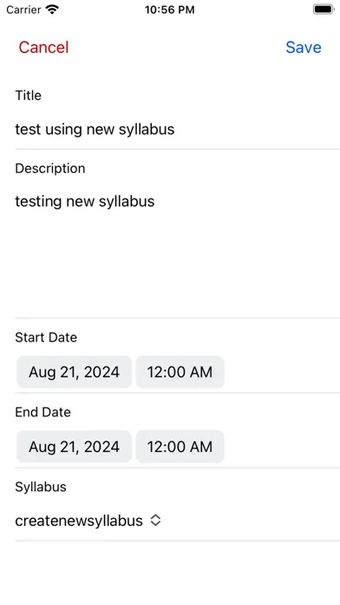
Task: Save the new entry
Action: [x=304, y=48]
